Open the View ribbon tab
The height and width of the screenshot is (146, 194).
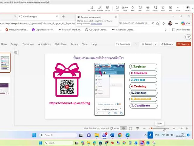tap(85, 44)
